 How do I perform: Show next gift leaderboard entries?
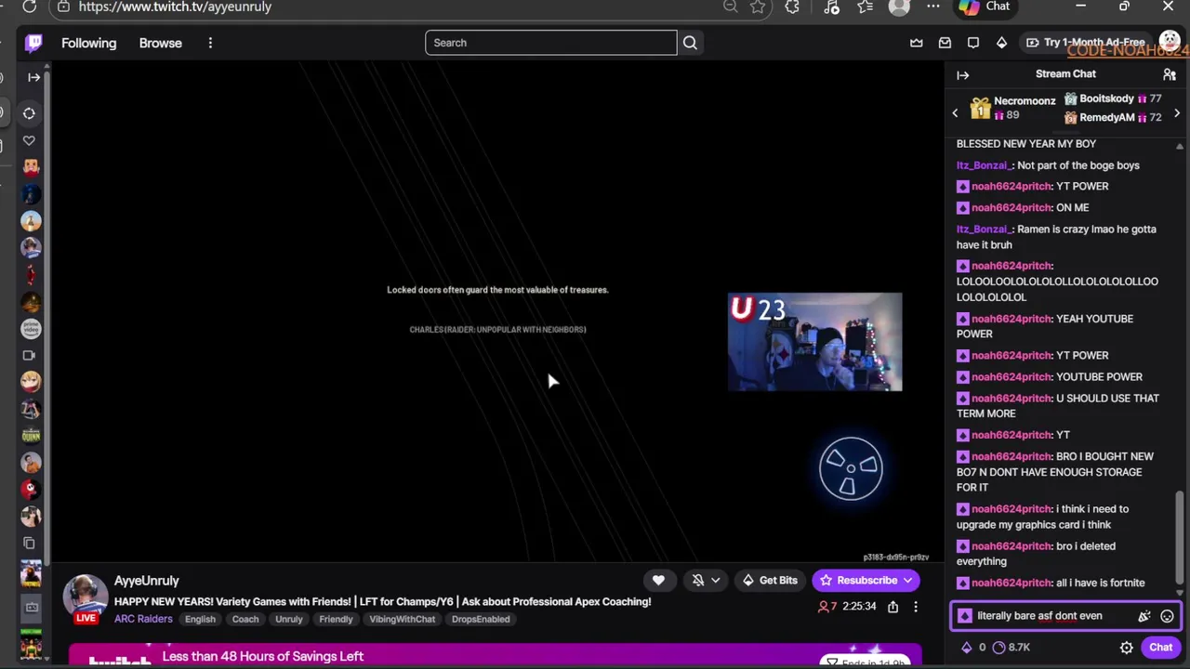[x=1177, y=113]
